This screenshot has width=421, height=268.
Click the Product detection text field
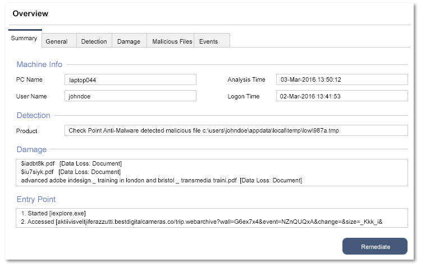tap(236, 130)
